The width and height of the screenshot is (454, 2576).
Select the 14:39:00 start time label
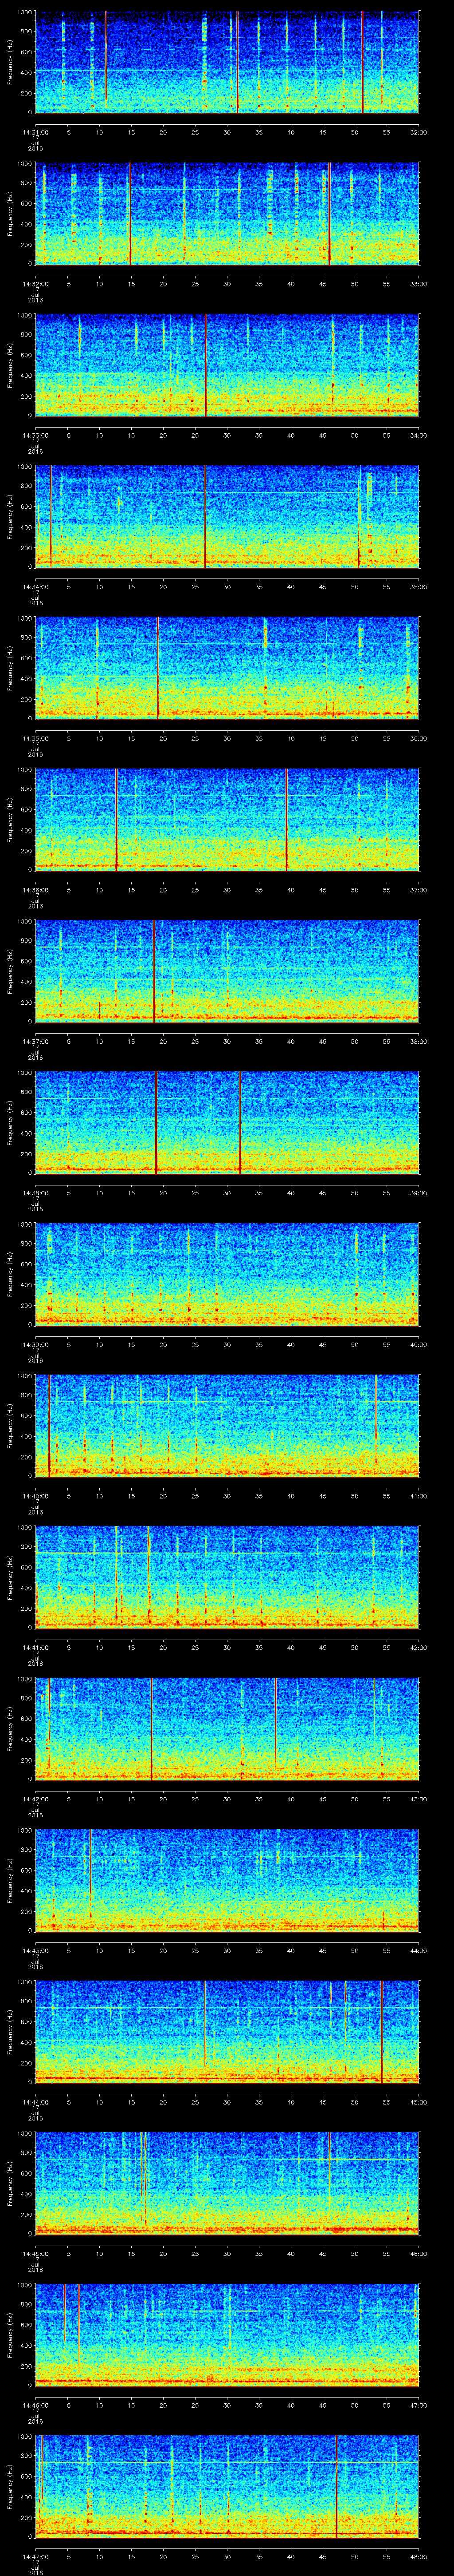point(36,1344)
